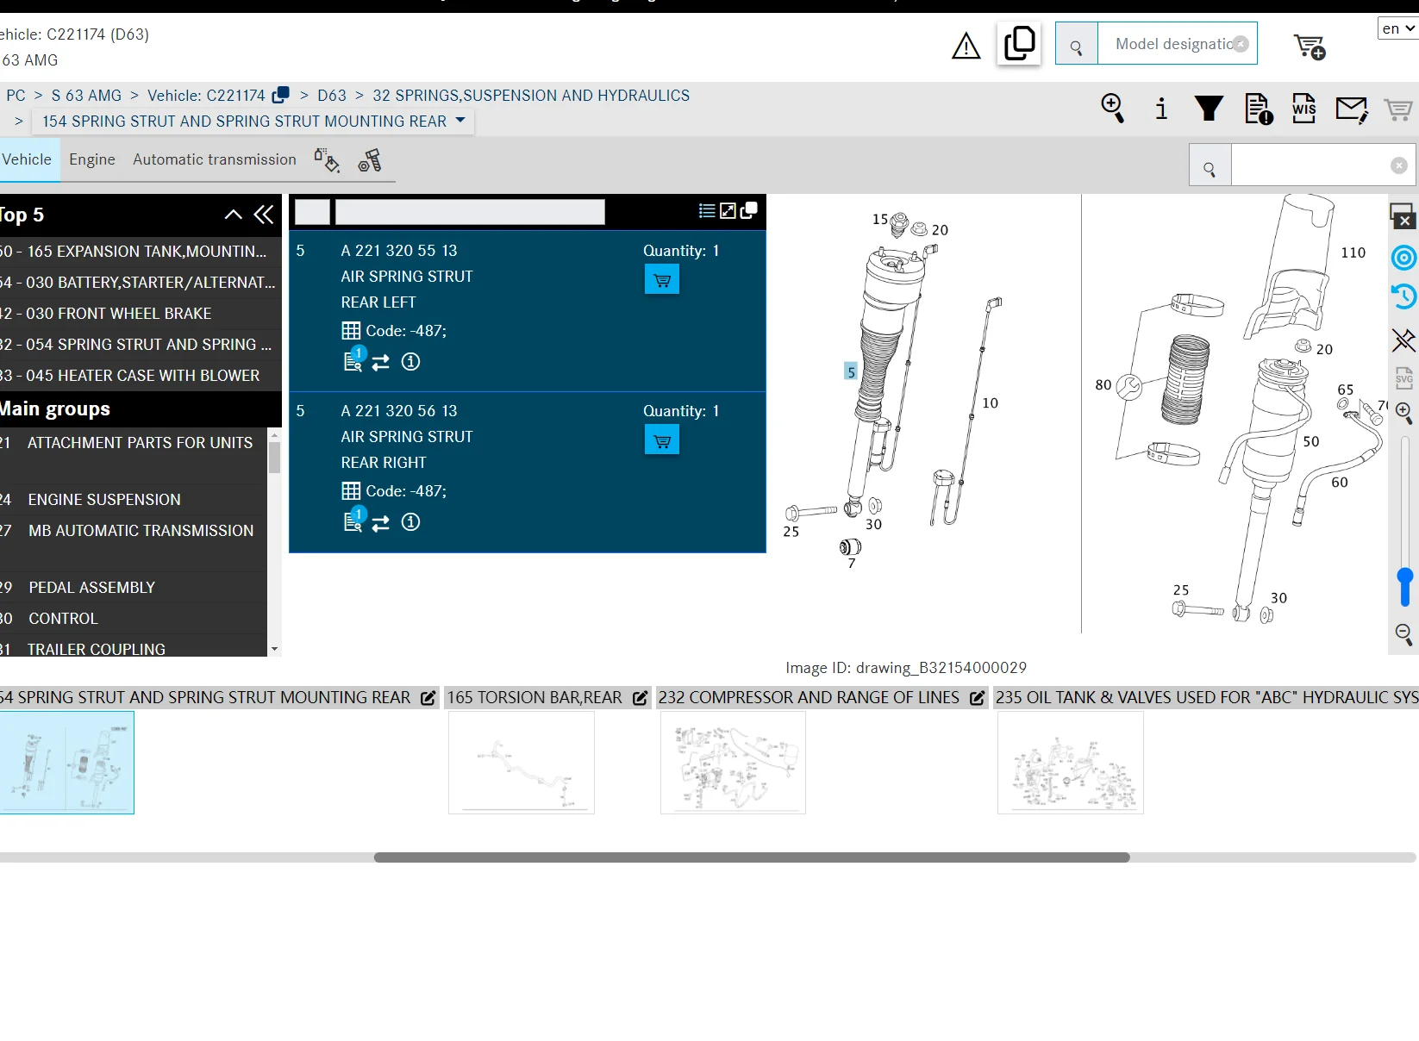Toggle the pin icon beside the drawing
The height and width of the screenshot is (1041, 1419).
point(1403,340)
